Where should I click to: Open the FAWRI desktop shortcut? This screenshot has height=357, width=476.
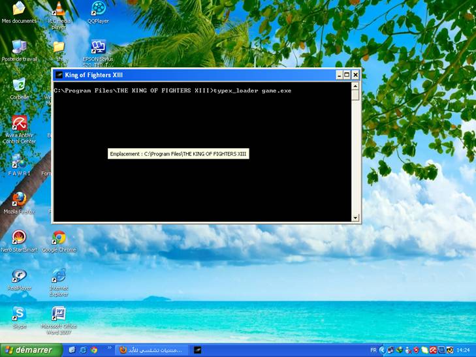(x=19, y=165)
